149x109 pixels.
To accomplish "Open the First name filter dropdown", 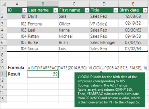I will [87, 10].
